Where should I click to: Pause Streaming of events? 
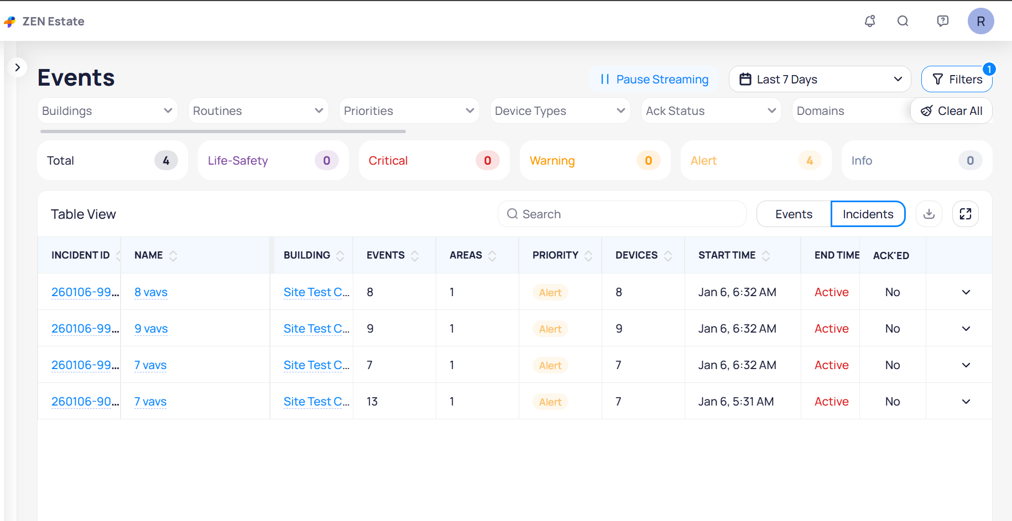click(654, 80)
